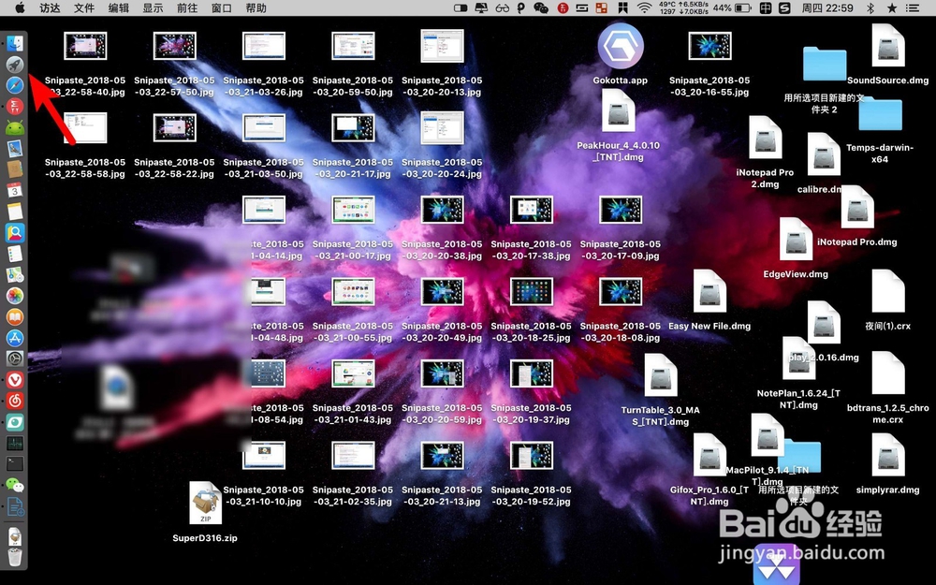The height and width of the screenshot is (585, 936).
Task: Open Maps icon in the dock
Action: pos(15,274)
